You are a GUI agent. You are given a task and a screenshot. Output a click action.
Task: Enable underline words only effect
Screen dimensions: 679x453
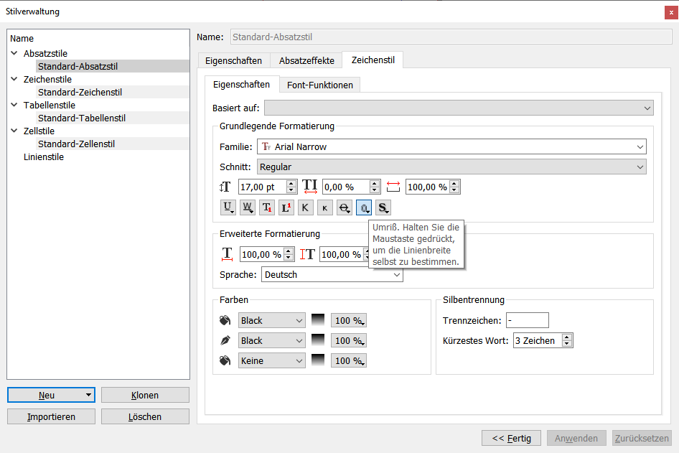click(x=248, y=207)
